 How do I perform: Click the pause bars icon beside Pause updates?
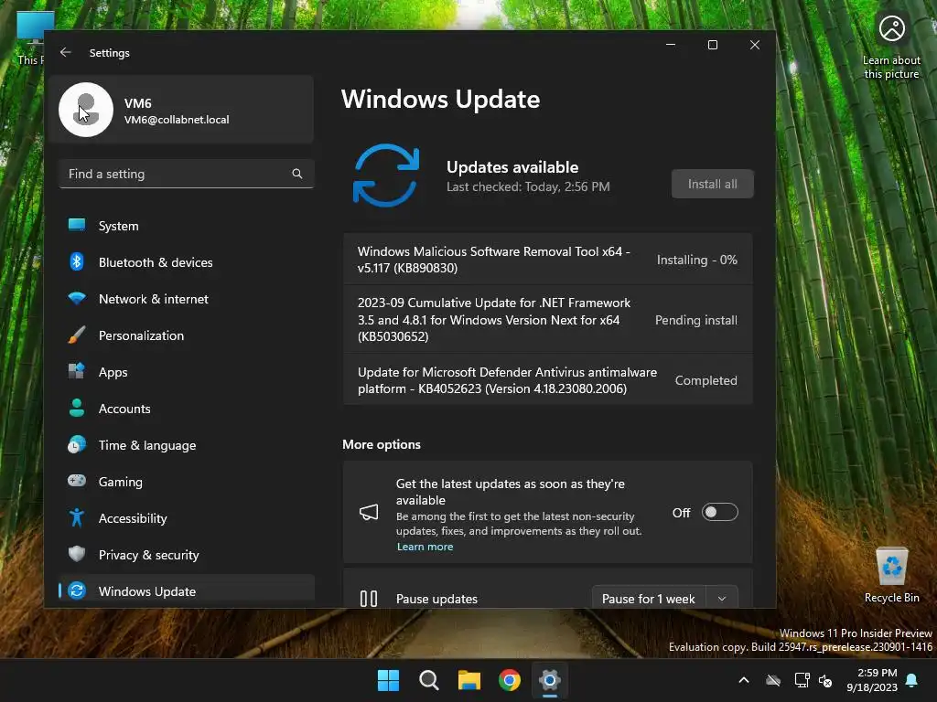[369, 598]
